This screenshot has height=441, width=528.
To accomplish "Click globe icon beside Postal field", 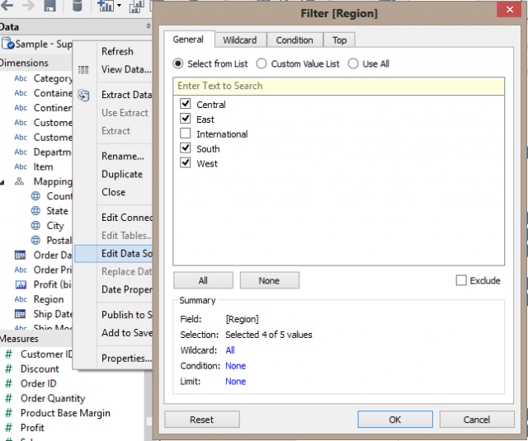I will coord(35,240).
